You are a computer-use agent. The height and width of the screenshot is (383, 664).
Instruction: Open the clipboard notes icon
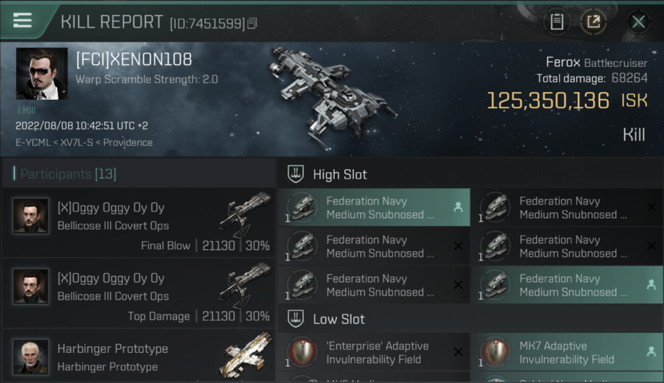pos(557,21)
